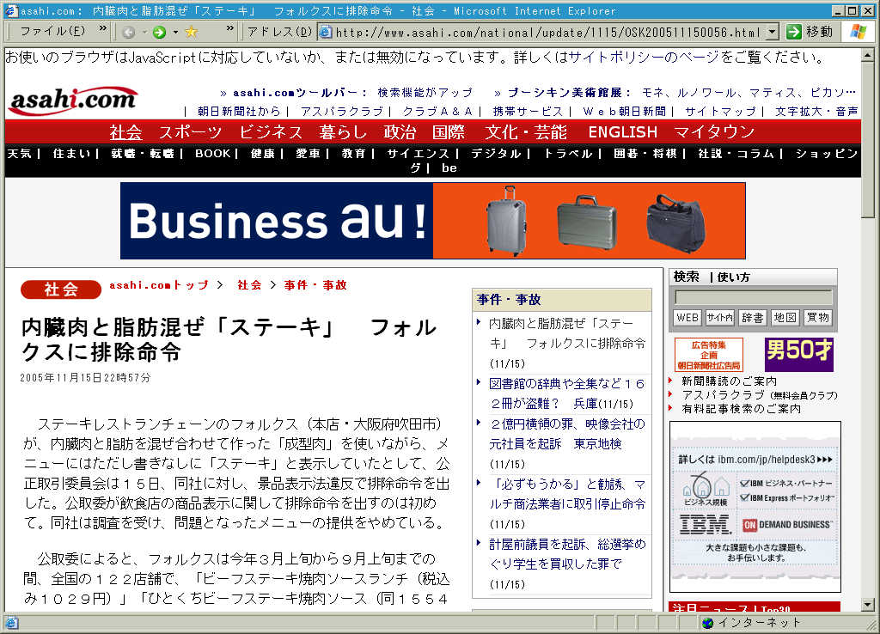
Task: Click the インターネット zone globe icon
Action: 708,623
